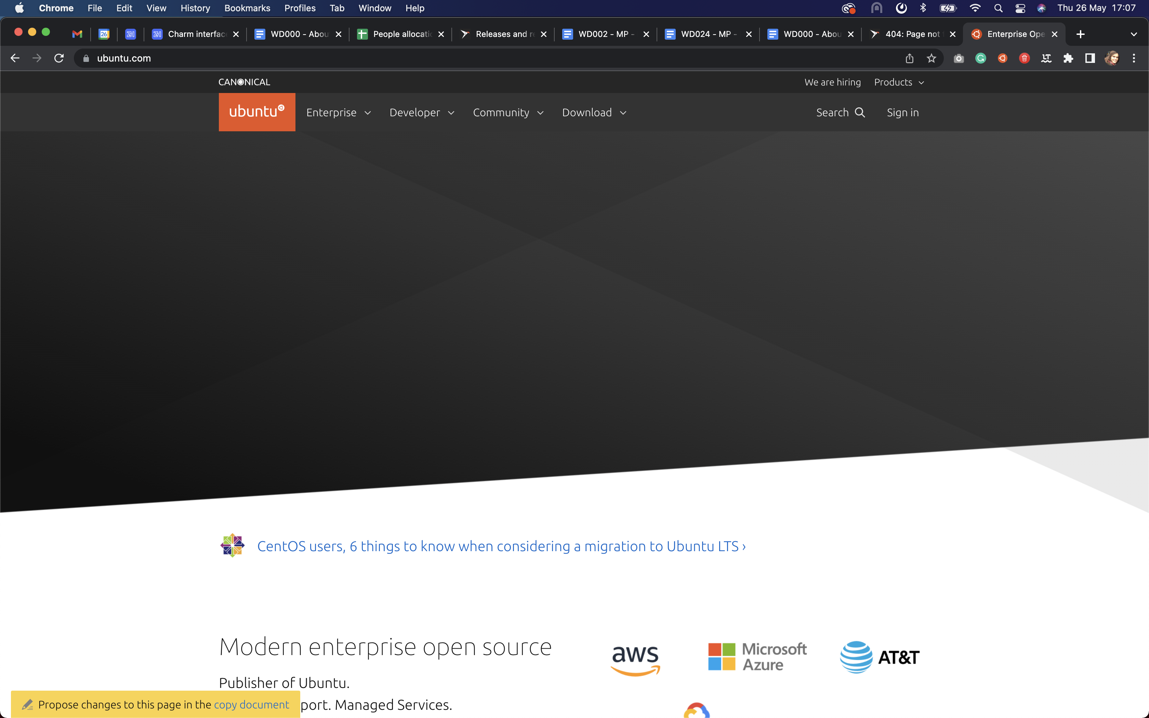The width and height of the screenshot is (1149, 718).
Task: Click the Grammarly extension icon
Action: coord(981,58)
